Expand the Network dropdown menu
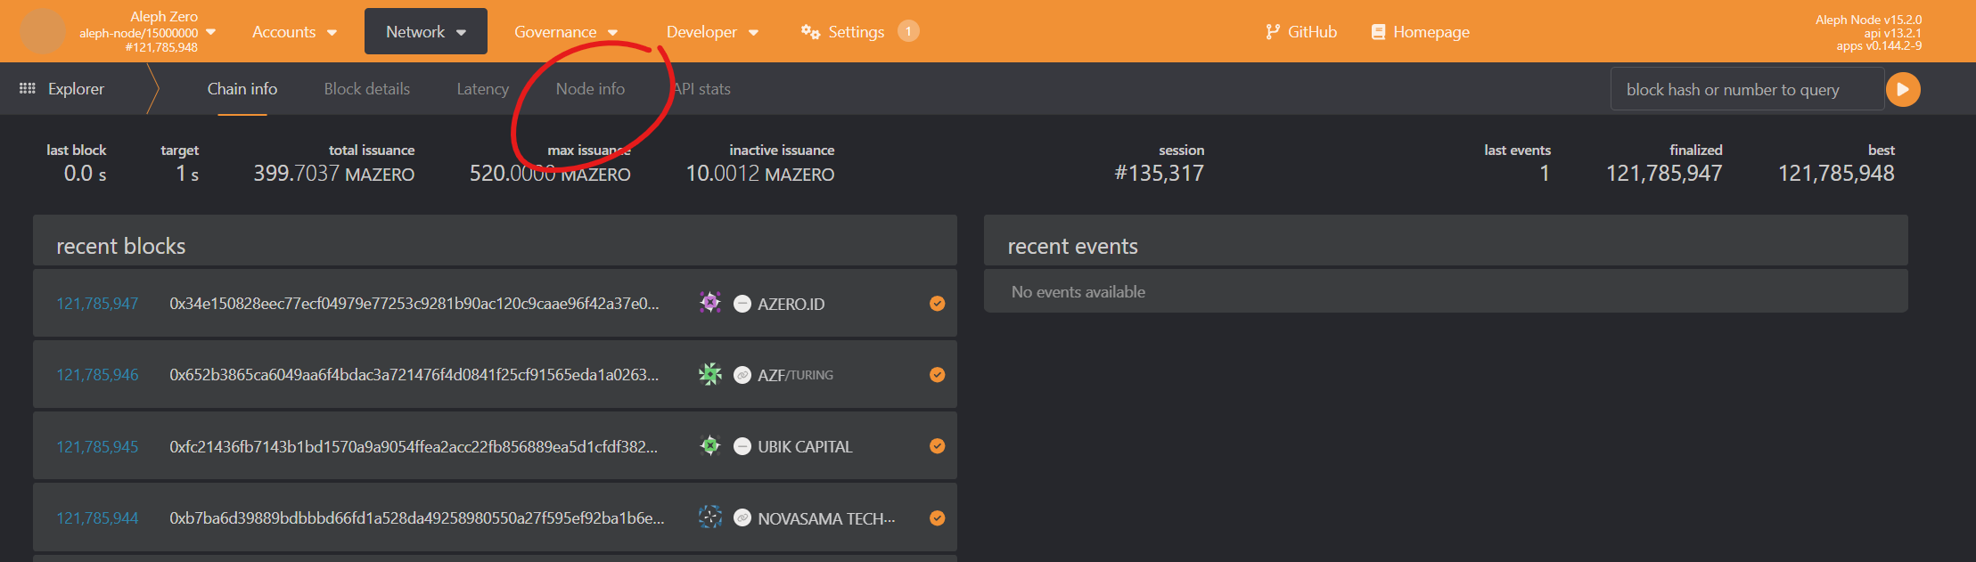The width and height of the screenshot is (1976, 562). click(425, 32)
